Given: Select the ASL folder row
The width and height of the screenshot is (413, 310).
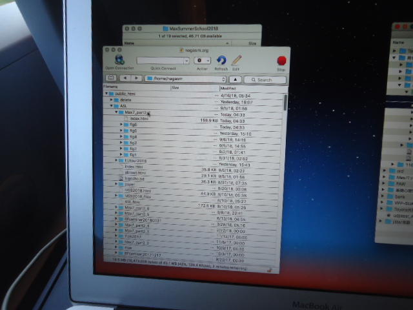Looking at the screenshot, I should 193,107.
